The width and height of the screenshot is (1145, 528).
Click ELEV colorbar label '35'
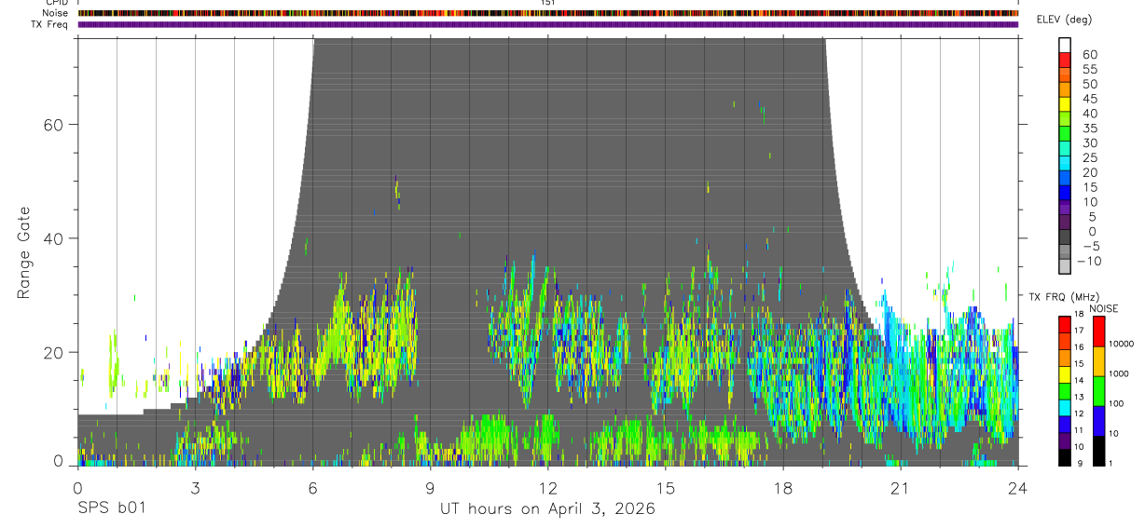(x=1089, y=129)
